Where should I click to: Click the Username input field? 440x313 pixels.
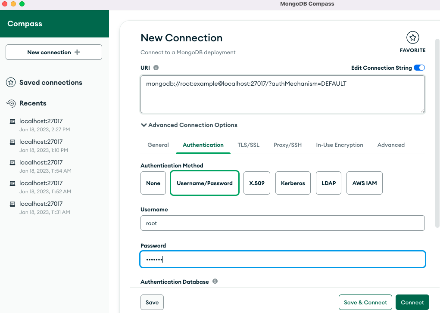(x=283, y=223)
